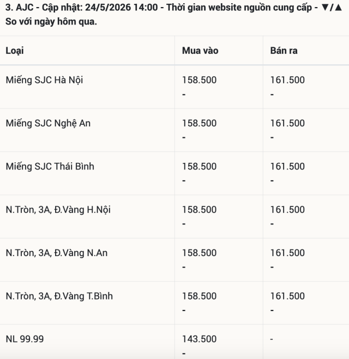Click the So với ngày hôm qua text
349x359 pixels.
pyautogui.click(x=51, y=22)
